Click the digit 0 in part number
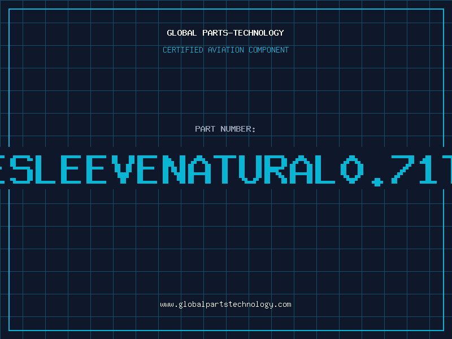Viewport: 452px width, 339px height. 352,169
